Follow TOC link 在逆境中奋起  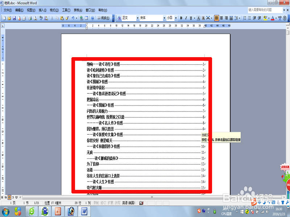tap(96, 88)
